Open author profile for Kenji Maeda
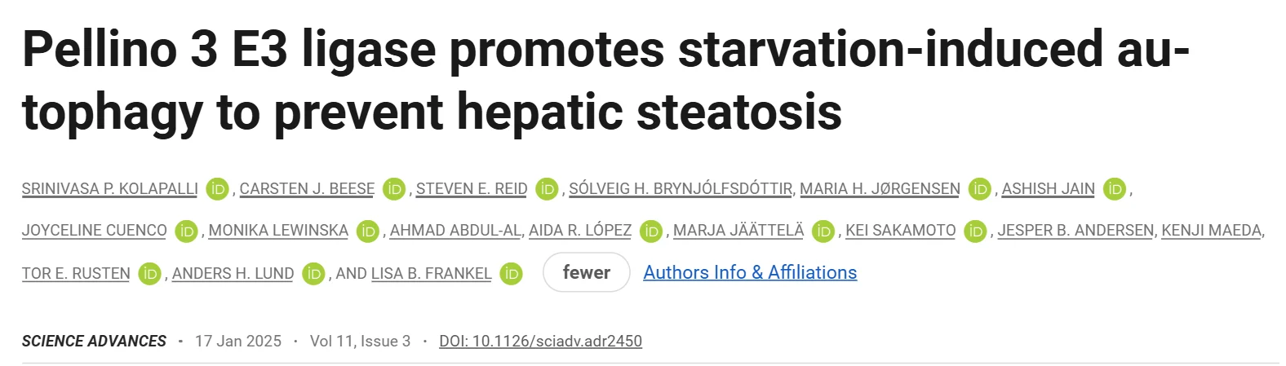 point(1212,231)
